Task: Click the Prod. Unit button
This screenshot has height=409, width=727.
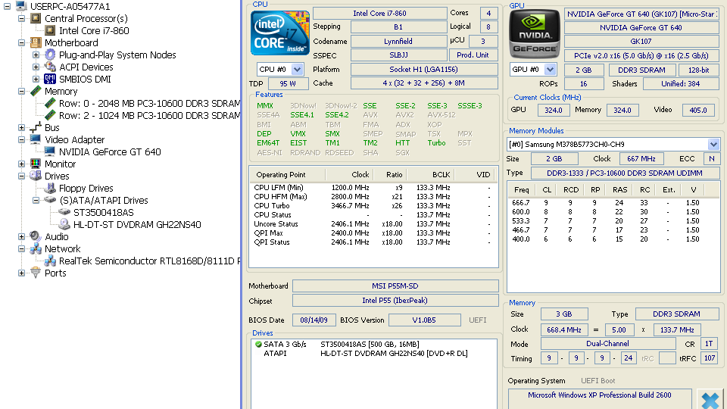Action: point(473,55)
